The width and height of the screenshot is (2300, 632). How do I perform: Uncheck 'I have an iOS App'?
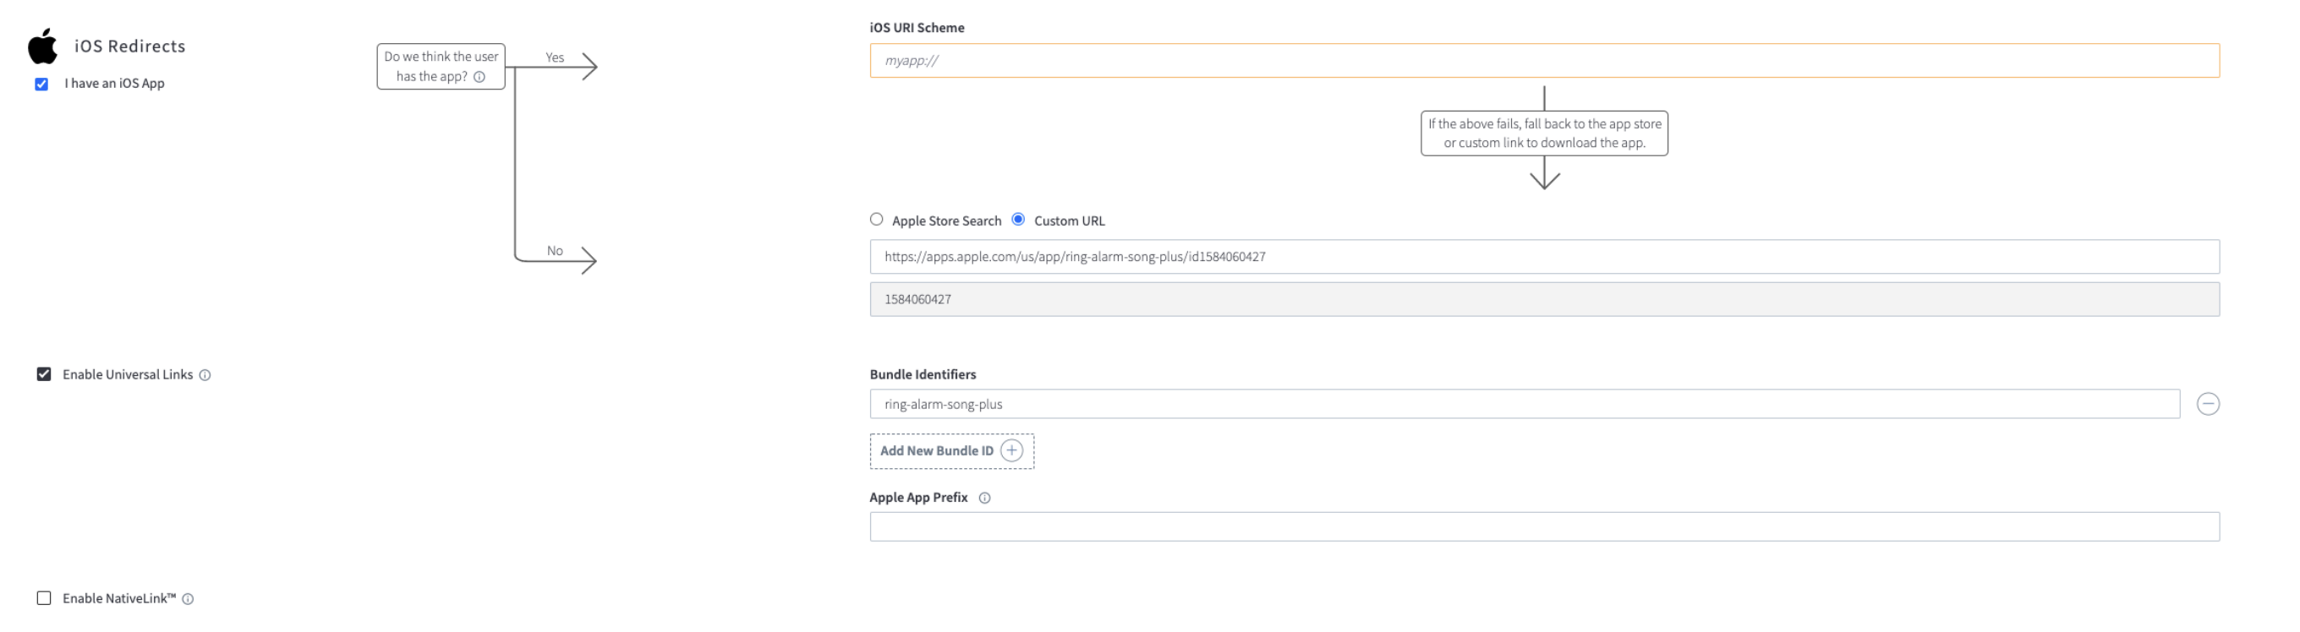(x=41, y=84)
